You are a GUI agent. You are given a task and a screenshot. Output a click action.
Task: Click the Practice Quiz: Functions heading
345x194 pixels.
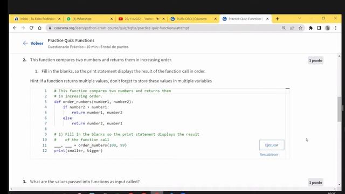pyautogui.click(x=71, y=40)
